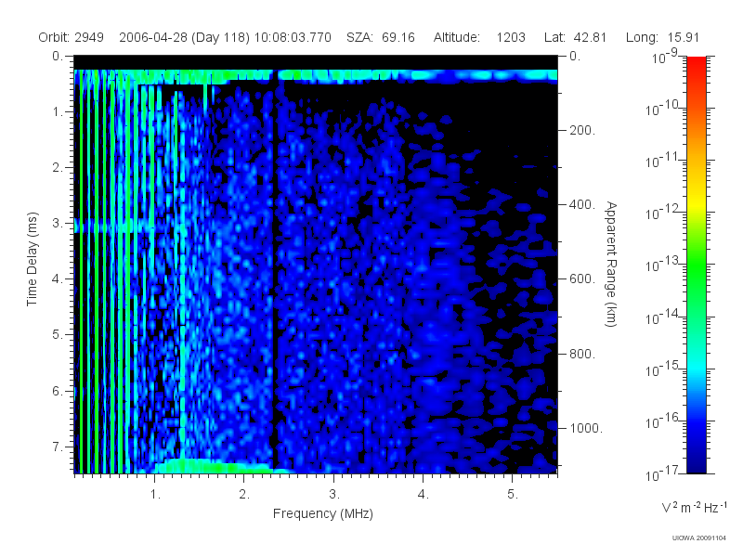Click the V² m⁻² Hz⁻¹ units label
Viewport: 743px width, 557px height.
click(x=694, y=507)
